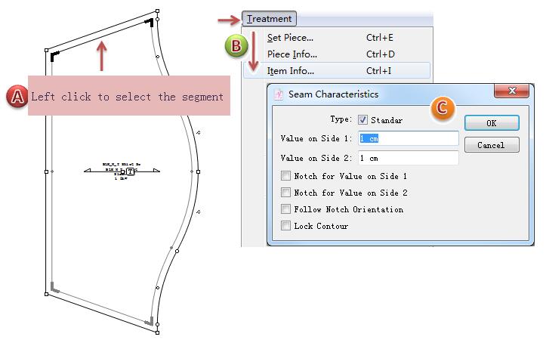
Task: Open Item Info... menu entry
Action: pos(291,71)
